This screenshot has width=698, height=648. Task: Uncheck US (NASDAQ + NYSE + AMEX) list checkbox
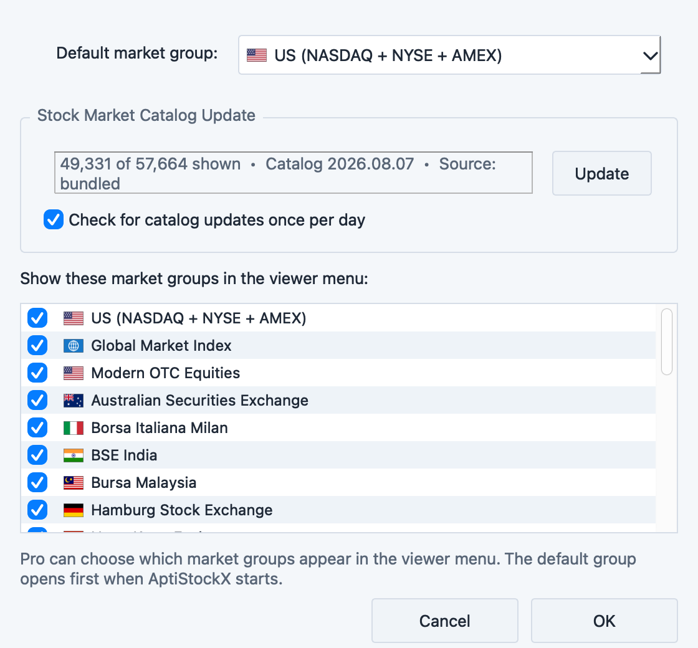point(37,318)
